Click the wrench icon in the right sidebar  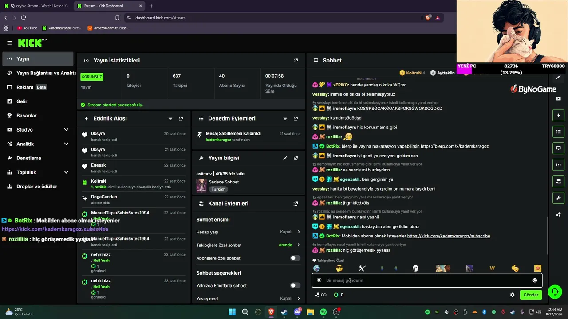tap(558, 198)
